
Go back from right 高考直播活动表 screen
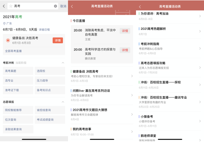pos(140,7)
